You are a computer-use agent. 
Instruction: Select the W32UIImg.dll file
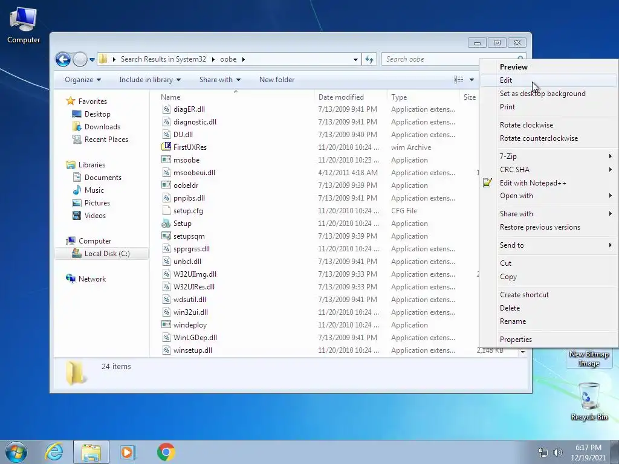(x=195, y=274)
